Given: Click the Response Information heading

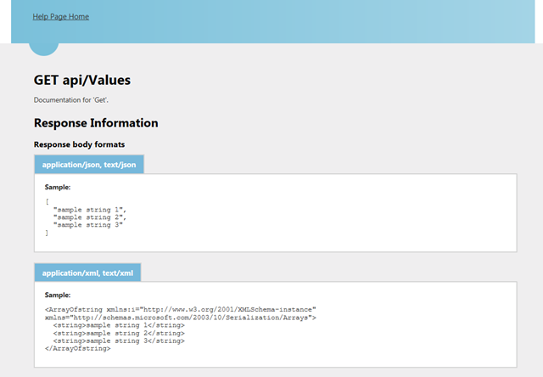Looking at the screenshot, I should click(96, 123).
